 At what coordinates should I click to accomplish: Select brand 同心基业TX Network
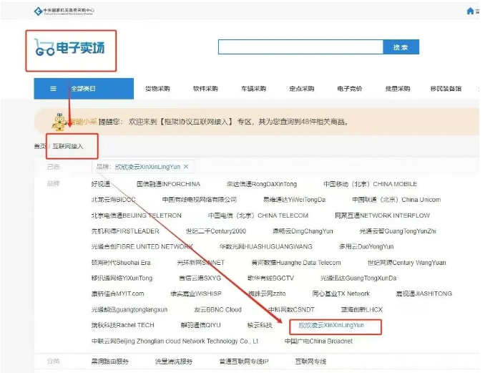[341, 294]
